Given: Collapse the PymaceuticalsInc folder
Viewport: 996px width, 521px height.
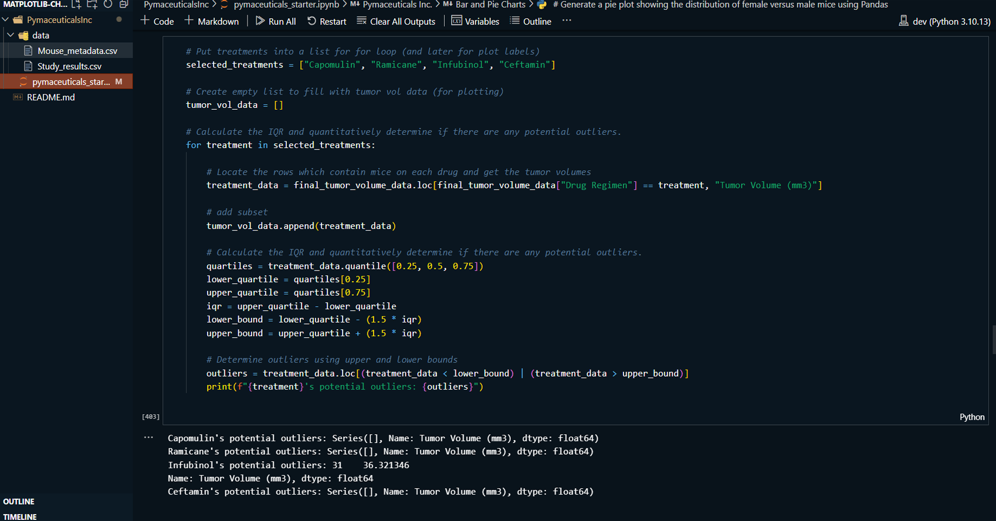Looking at the screenshot, I should (6, 20).
